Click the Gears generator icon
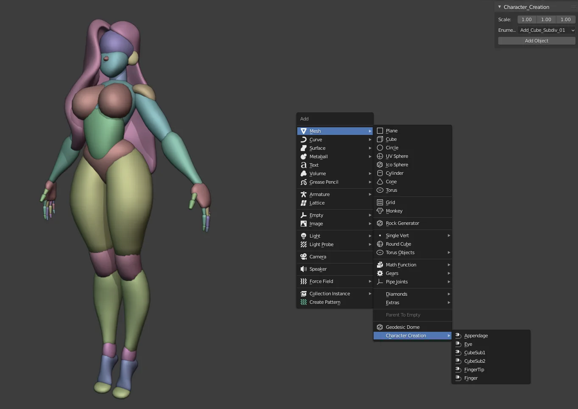 pos(380,273)
